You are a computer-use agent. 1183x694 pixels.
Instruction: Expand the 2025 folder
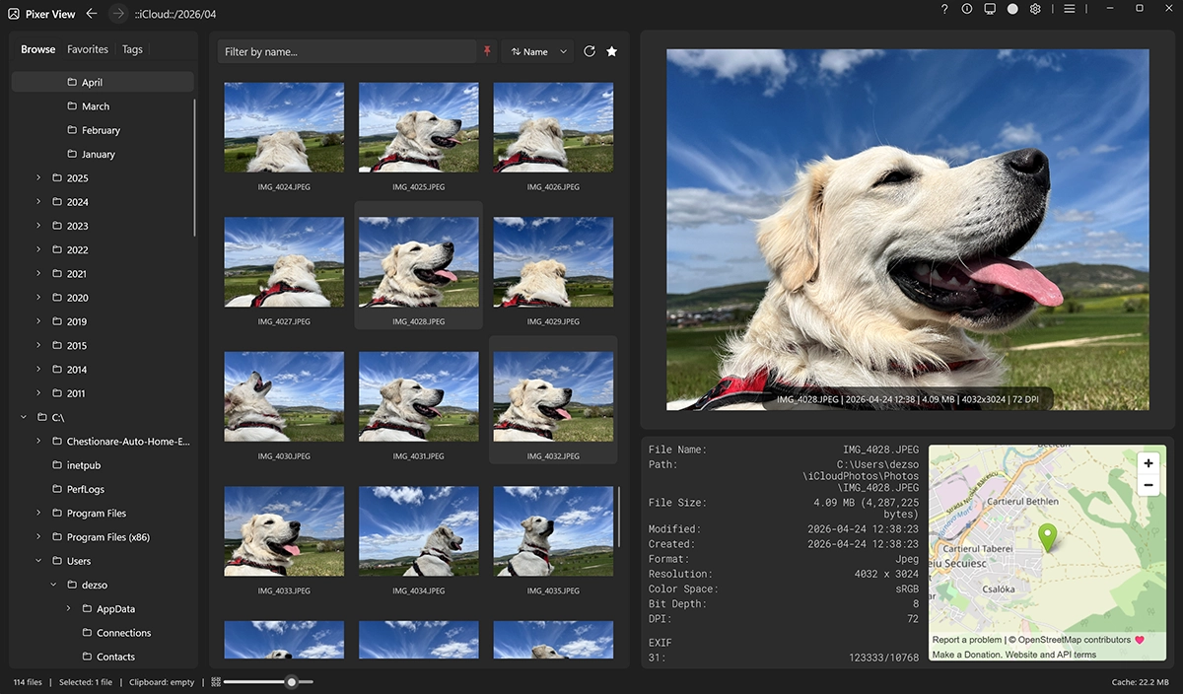[x=38, y=178]
